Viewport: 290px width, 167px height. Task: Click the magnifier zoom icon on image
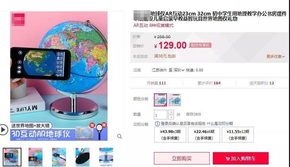tap(120, 136)
